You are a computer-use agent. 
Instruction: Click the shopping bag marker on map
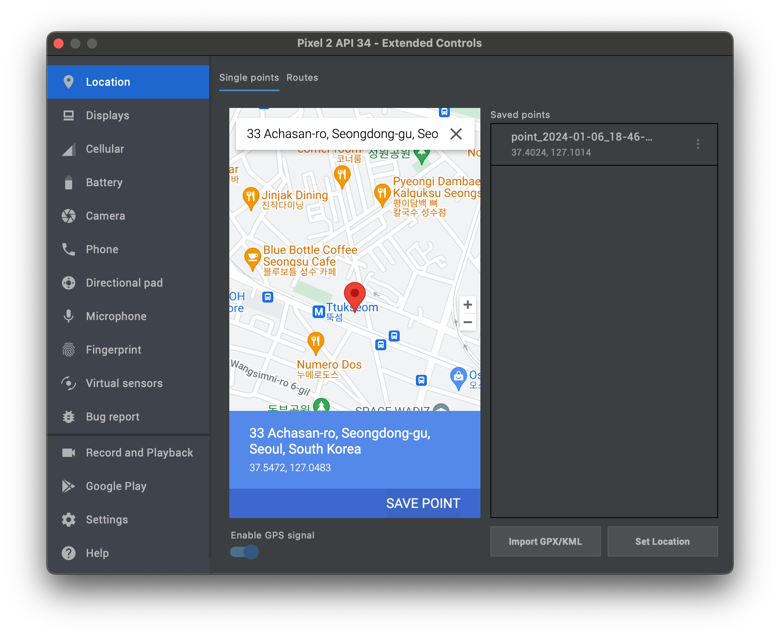pyautogui.click(x=459, y=378)
